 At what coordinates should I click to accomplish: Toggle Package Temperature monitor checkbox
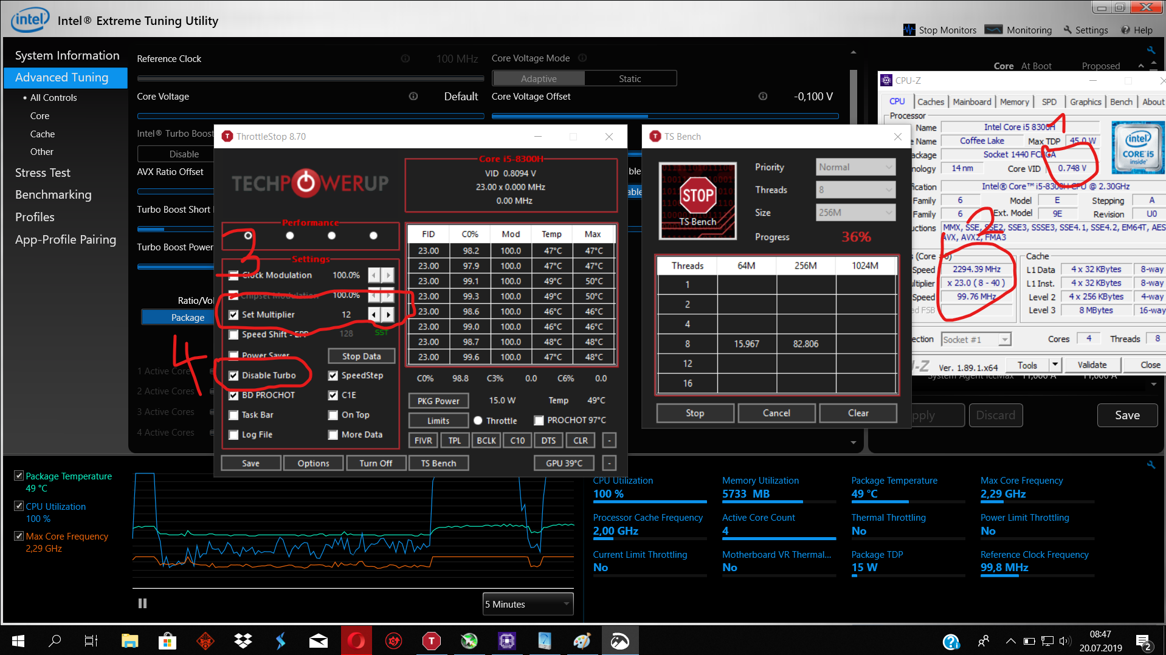pyautogui.click(x=19, y=476)
